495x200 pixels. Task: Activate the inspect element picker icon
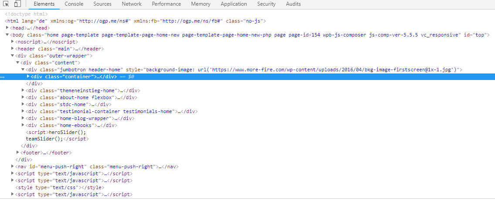tap(6, 4)
